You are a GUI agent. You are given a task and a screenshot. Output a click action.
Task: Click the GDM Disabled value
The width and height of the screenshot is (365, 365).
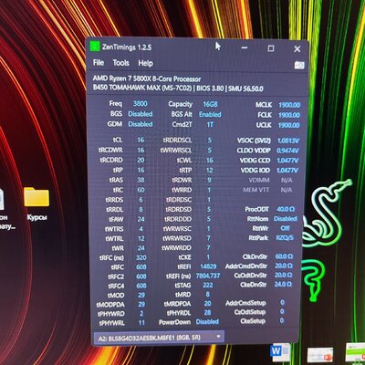click(x=141, y=124)
